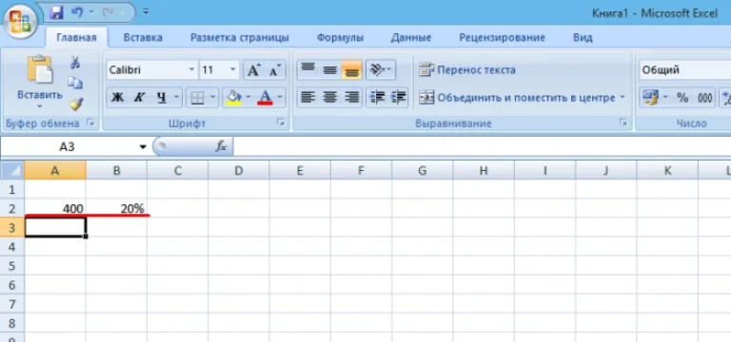Screen dimensions: 731x342
Task: Click the fx insert function button
Action: [x=221, y=146]
